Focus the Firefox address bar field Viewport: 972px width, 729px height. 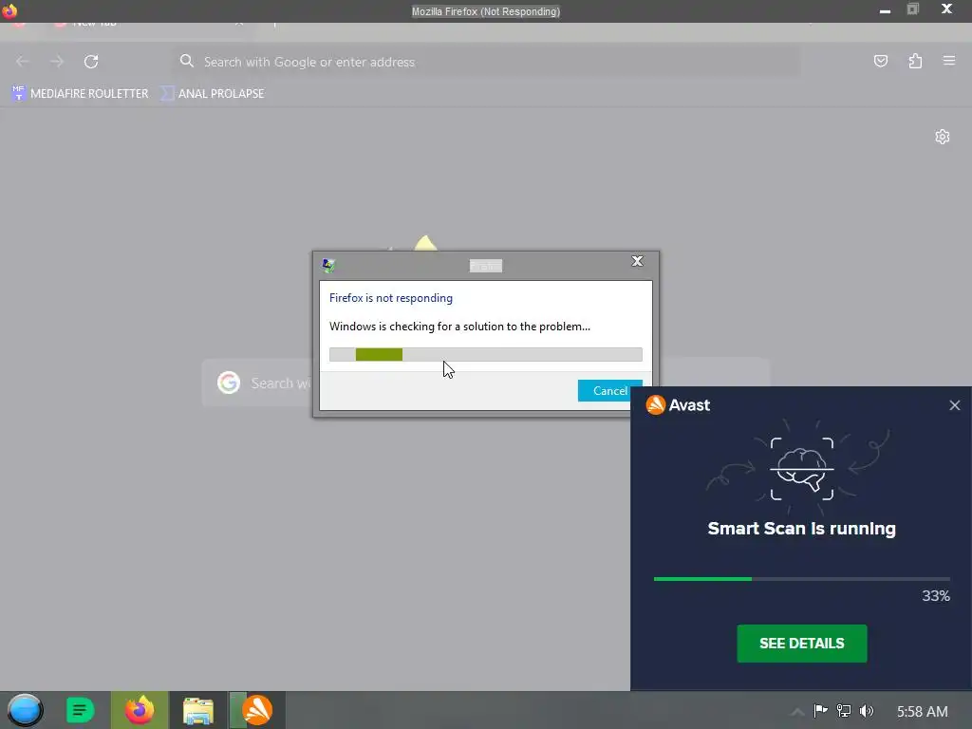486,62
